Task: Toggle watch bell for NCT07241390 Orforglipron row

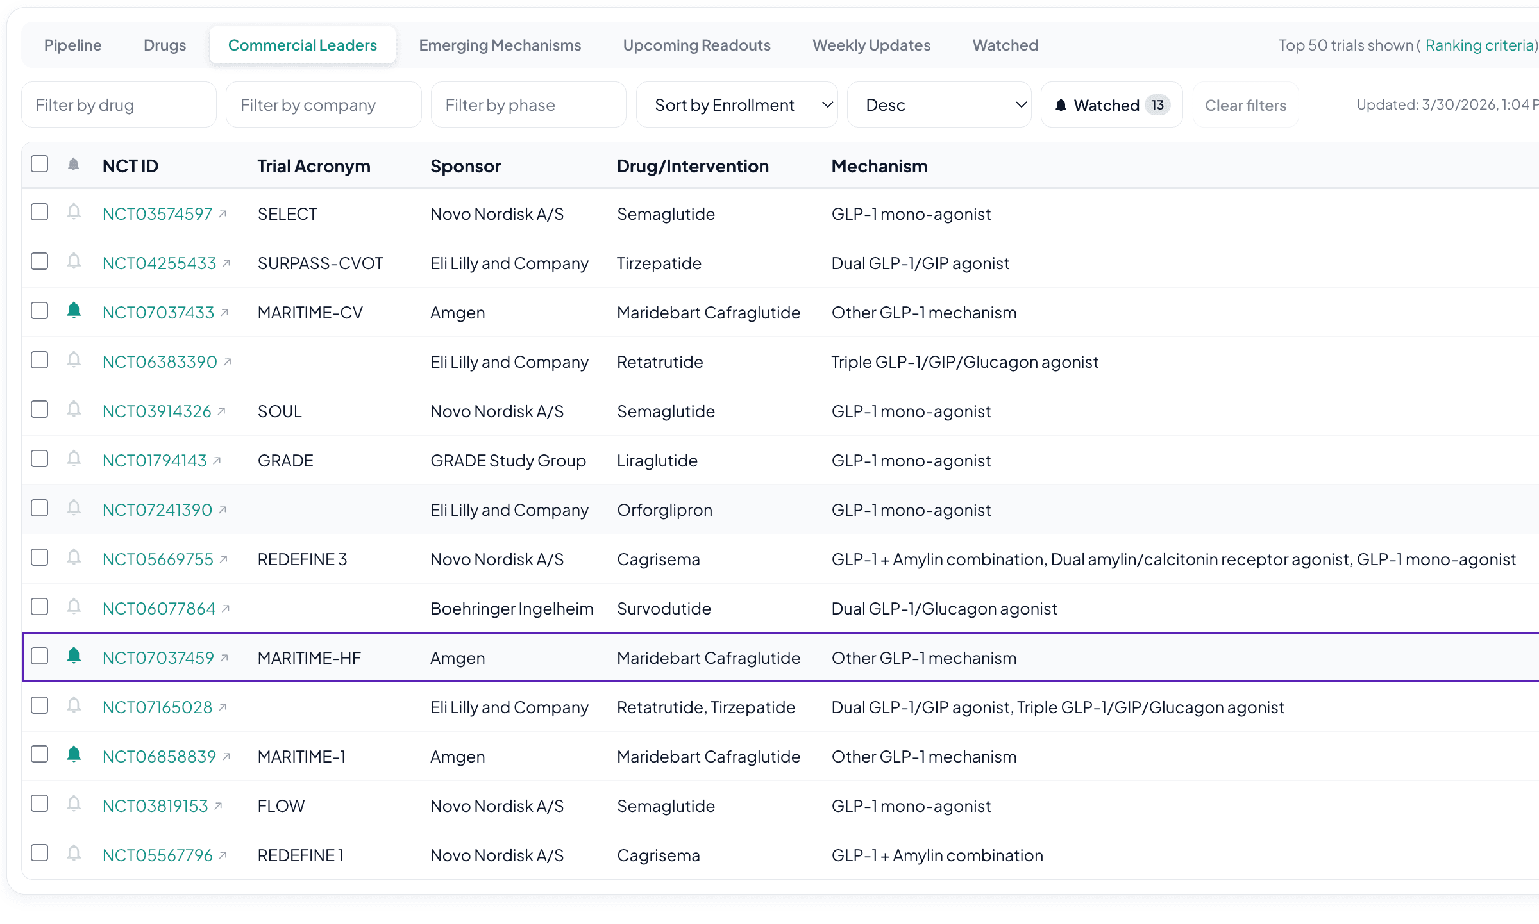Action: (74, 508)
